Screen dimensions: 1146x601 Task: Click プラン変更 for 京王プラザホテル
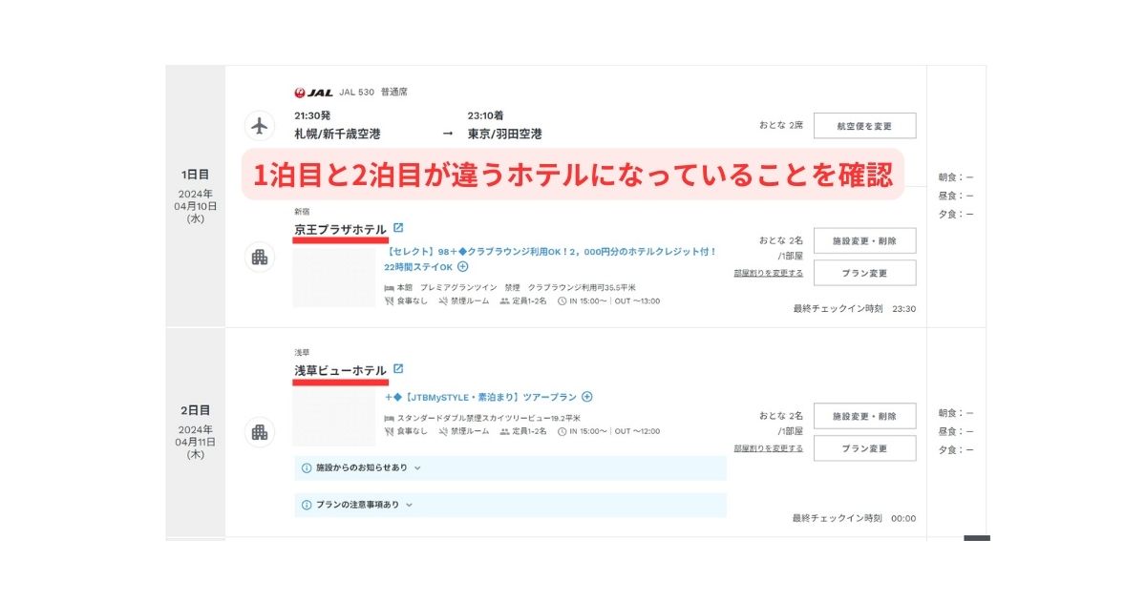pyautogui.click(x=864, y=273)
